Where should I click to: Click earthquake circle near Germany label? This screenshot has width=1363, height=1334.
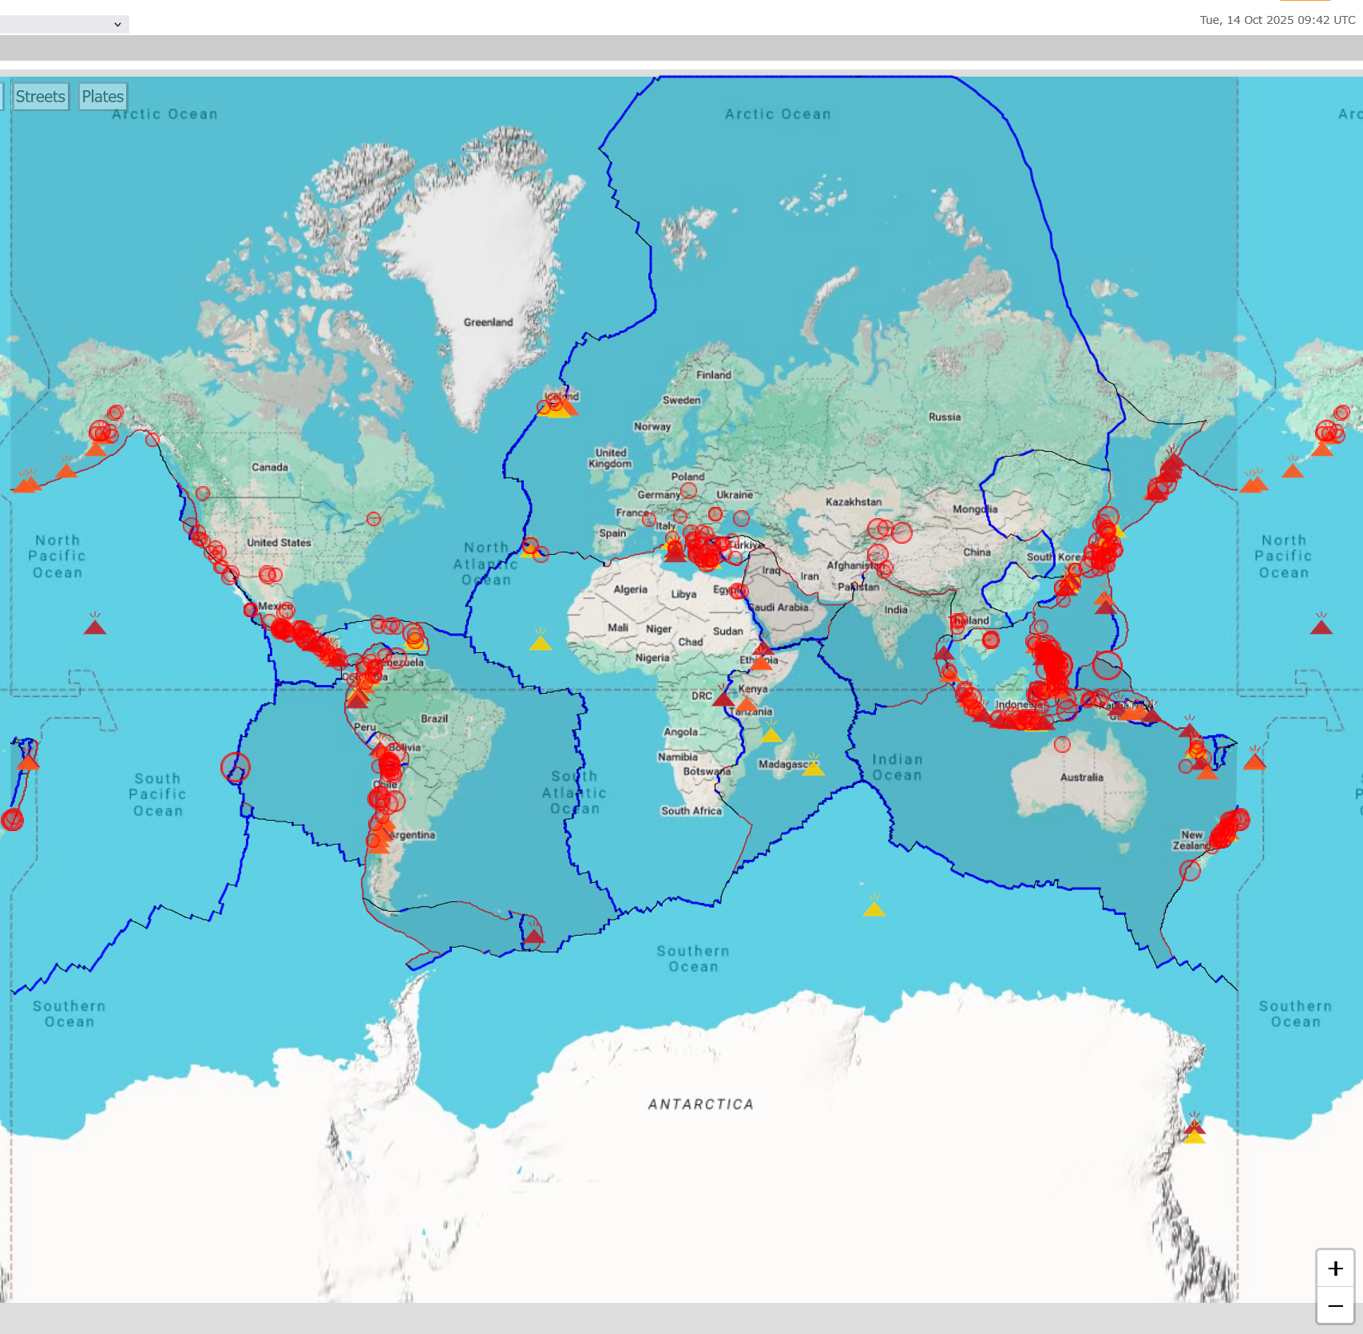pyautogui.click(x=688, y=490)
